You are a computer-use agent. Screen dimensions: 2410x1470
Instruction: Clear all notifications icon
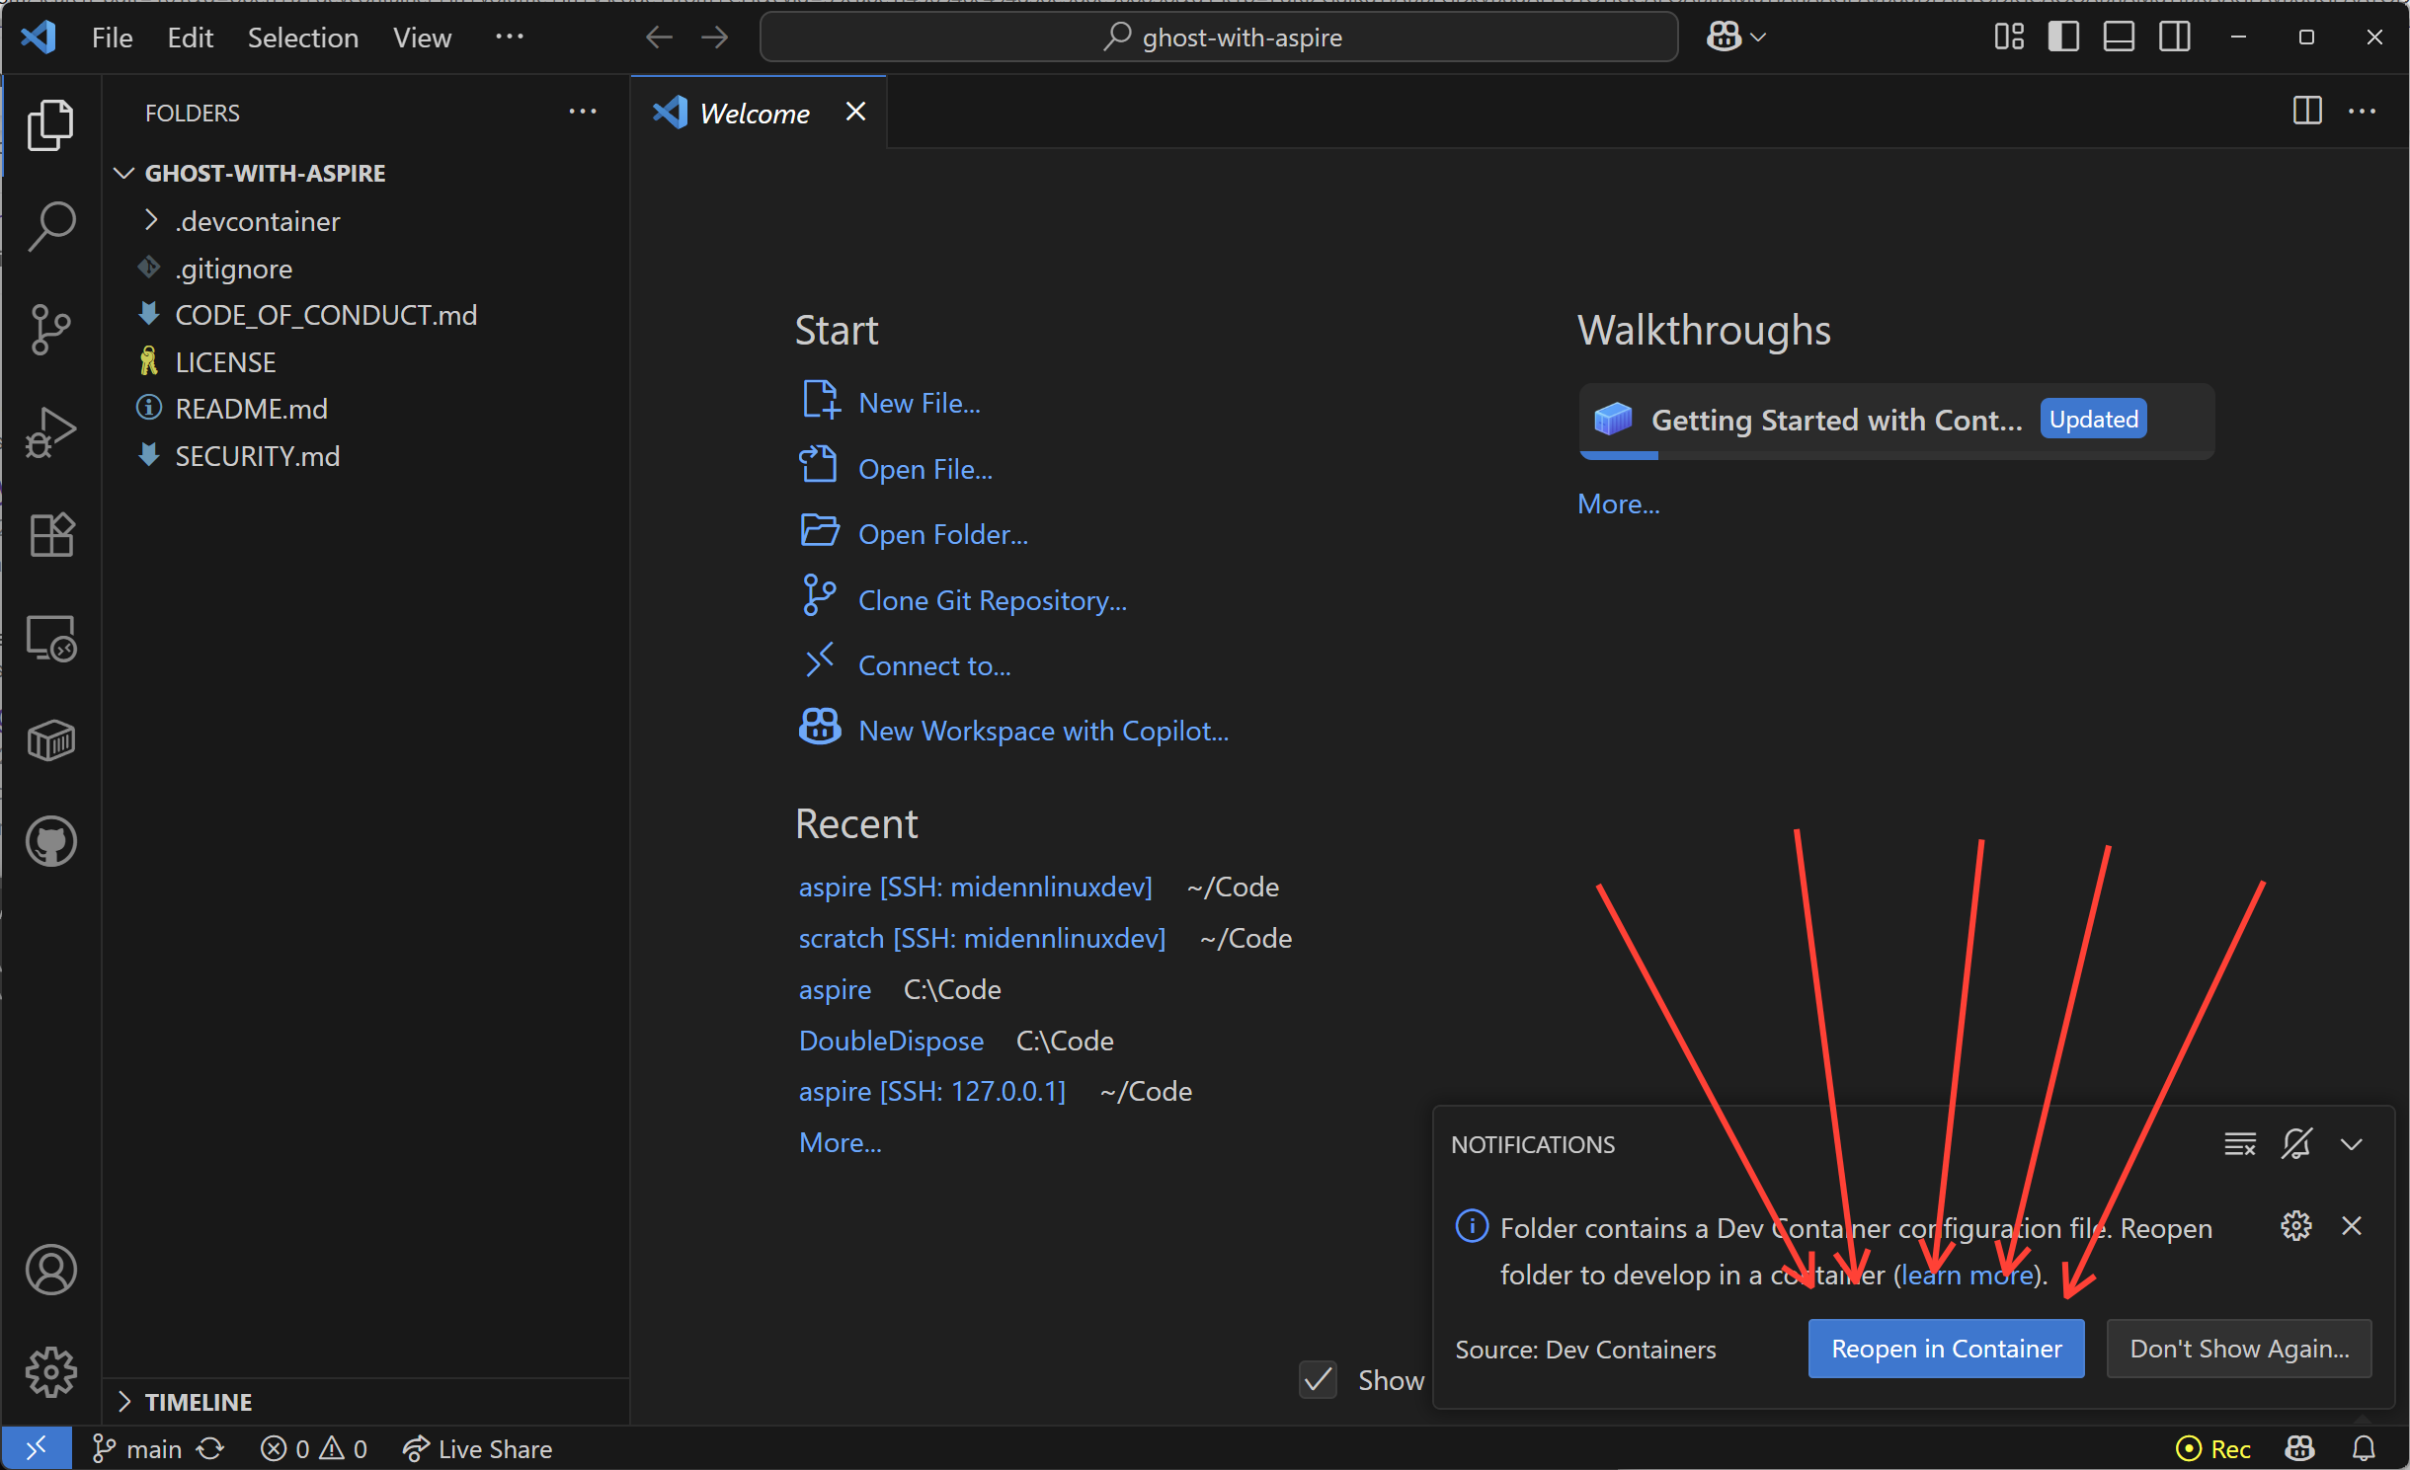tap(2239, 1144)
